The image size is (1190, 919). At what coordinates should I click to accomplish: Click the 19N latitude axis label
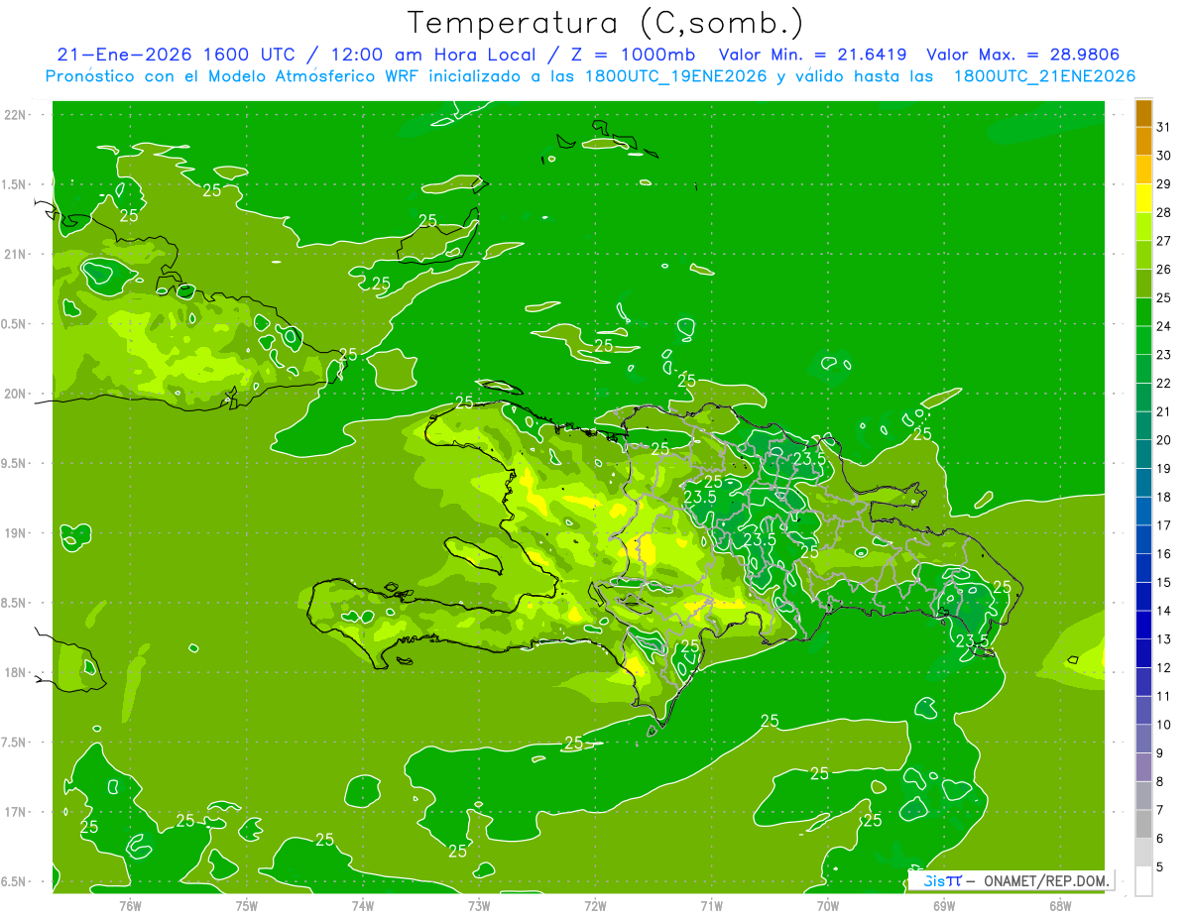click(16, 533)
